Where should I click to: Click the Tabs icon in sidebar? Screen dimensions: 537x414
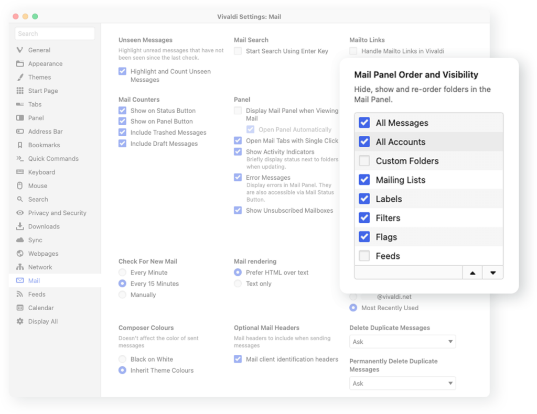pos(20,104)
